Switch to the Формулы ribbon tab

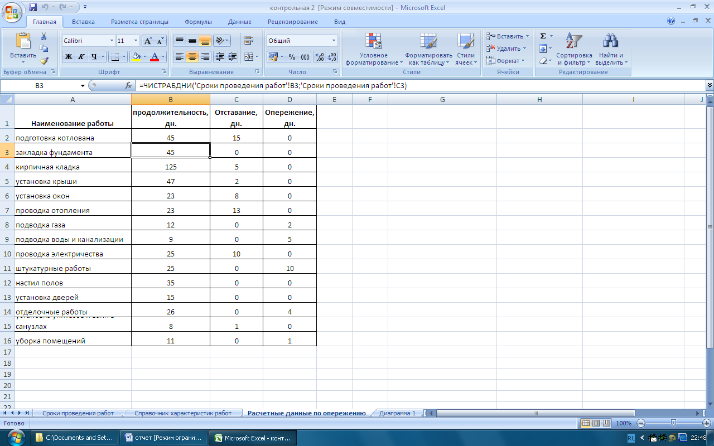click(x=198, y=22)
